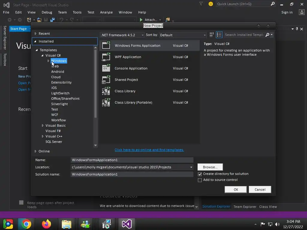Select the Windows Forms Application template icon

coord(106,45)
